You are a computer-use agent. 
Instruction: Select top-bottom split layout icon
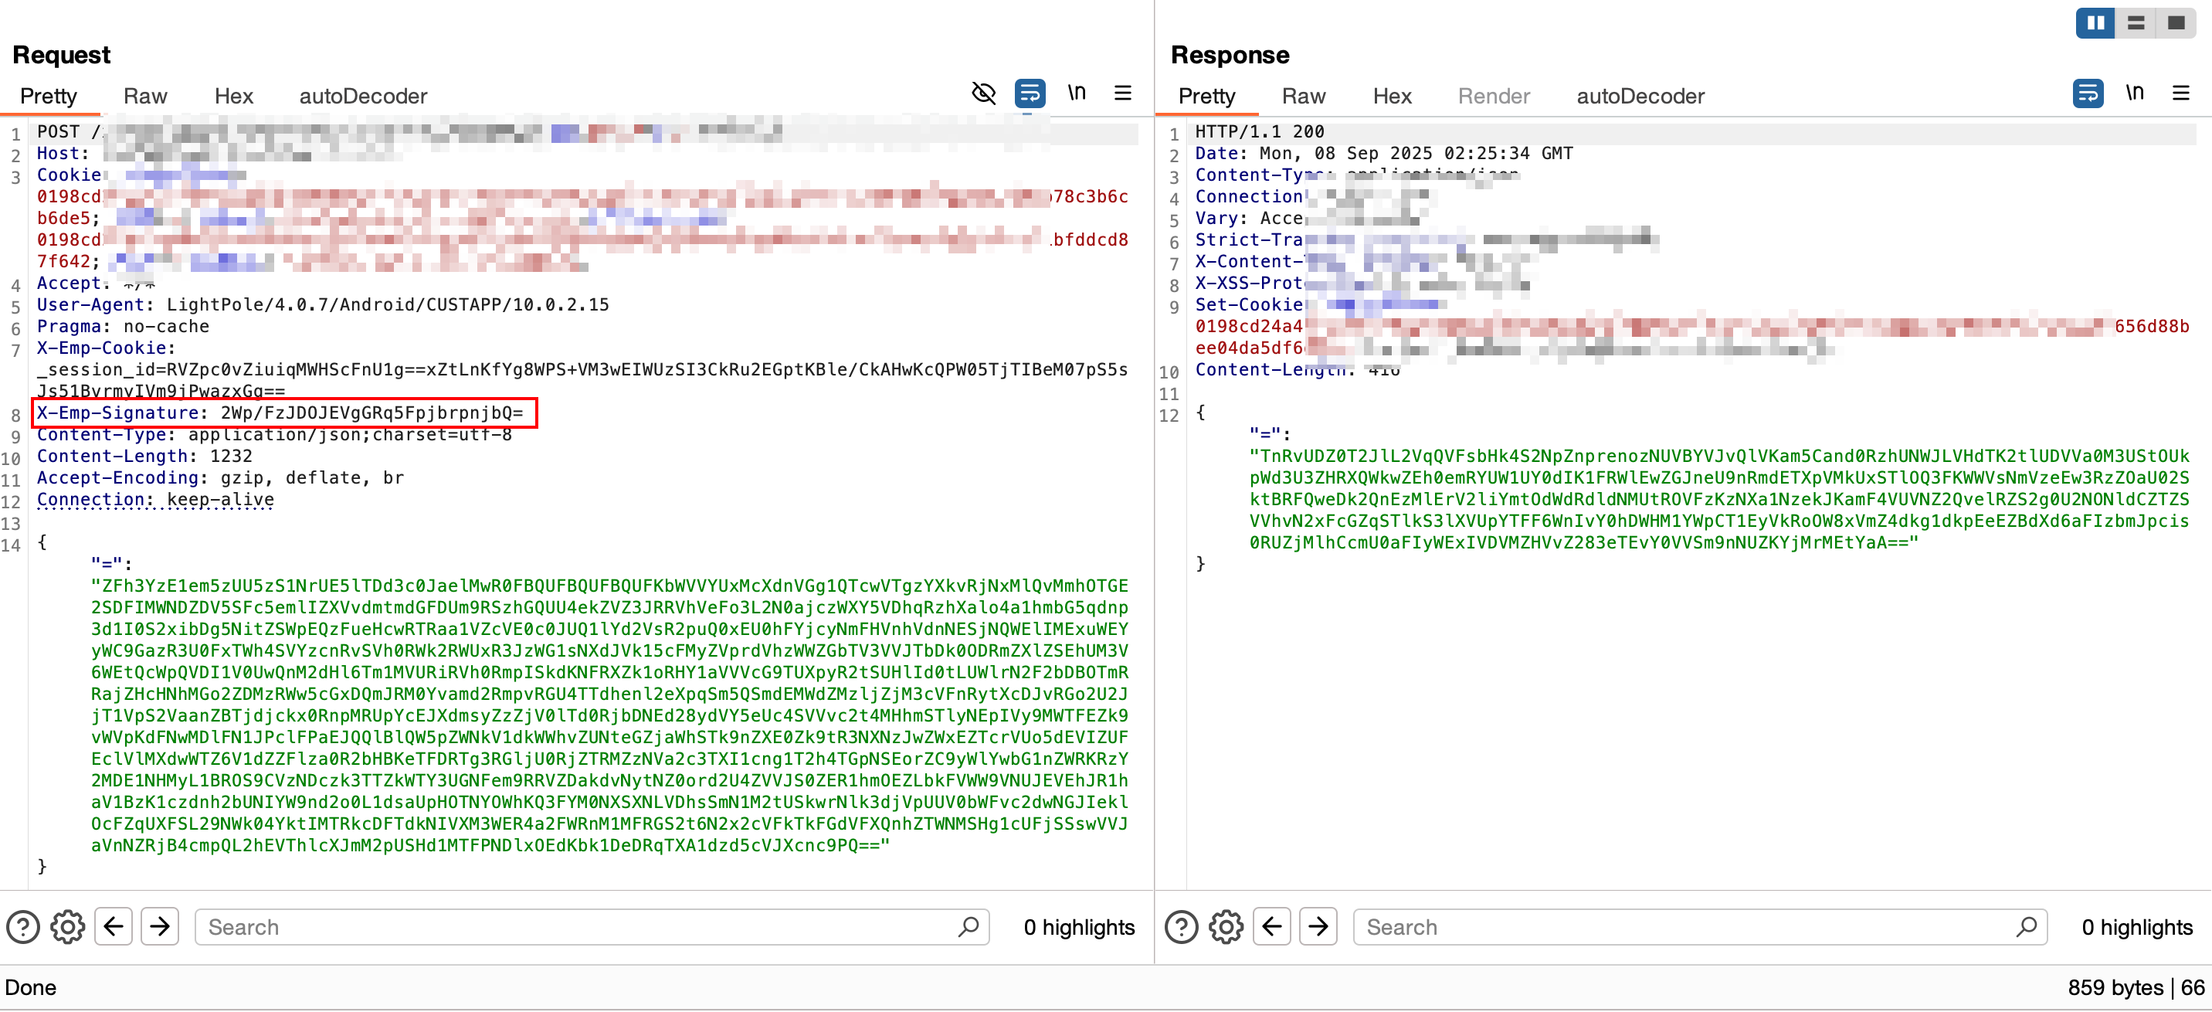click(2136, 23)
